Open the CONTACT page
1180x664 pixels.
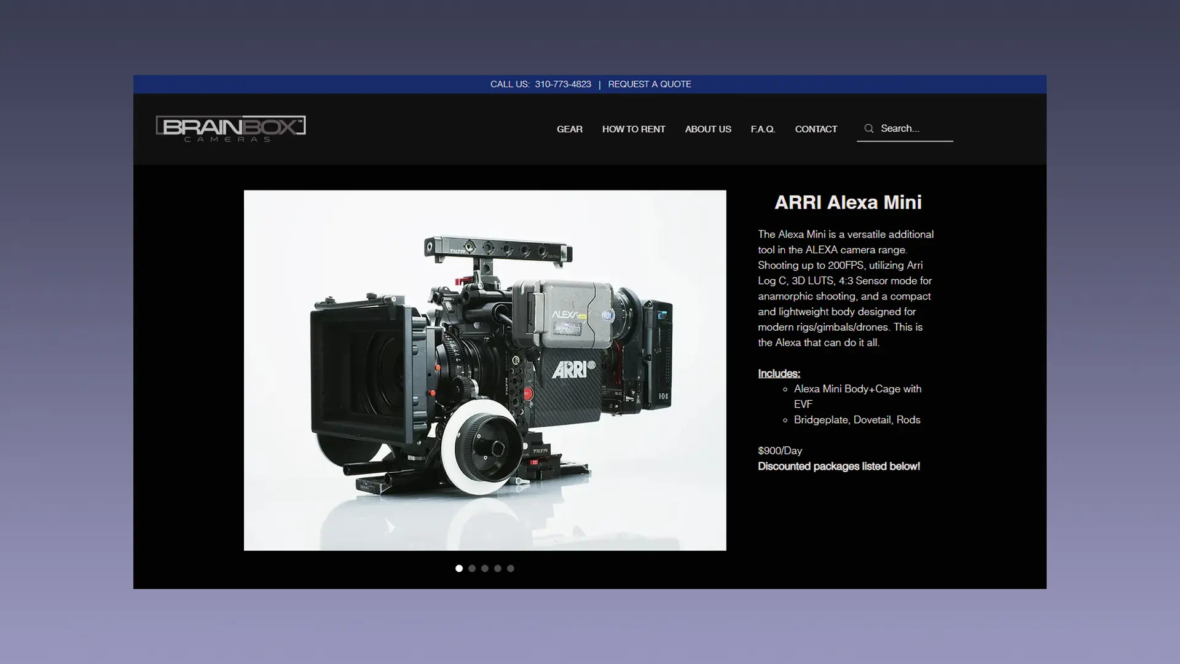816,129
